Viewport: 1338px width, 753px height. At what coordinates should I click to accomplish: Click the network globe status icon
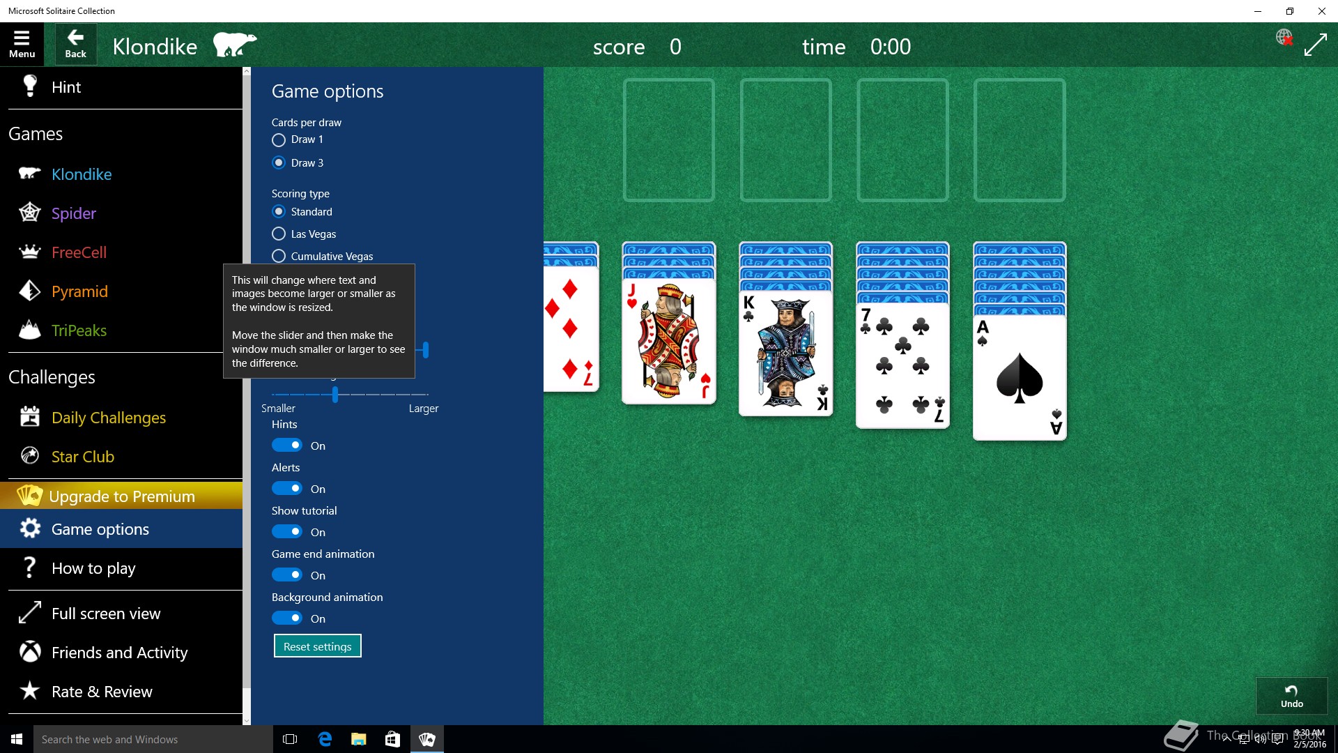point(1284,37)
